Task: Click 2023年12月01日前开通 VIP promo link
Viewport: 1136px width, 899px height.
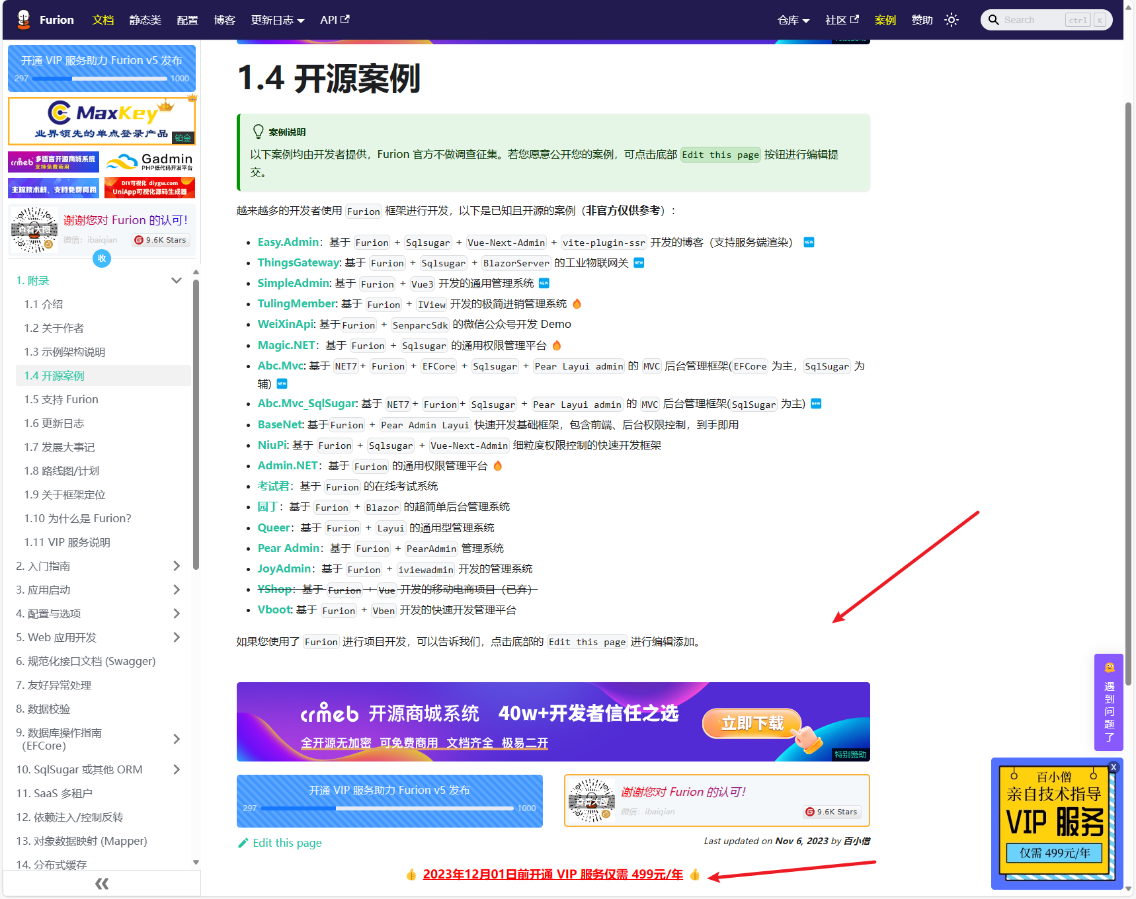Action: (553, 874)
